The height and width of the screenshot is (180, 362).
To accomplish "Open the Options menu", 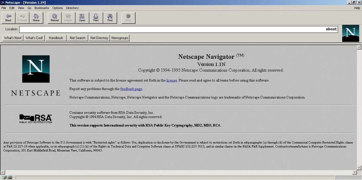I will click(58, 8).
